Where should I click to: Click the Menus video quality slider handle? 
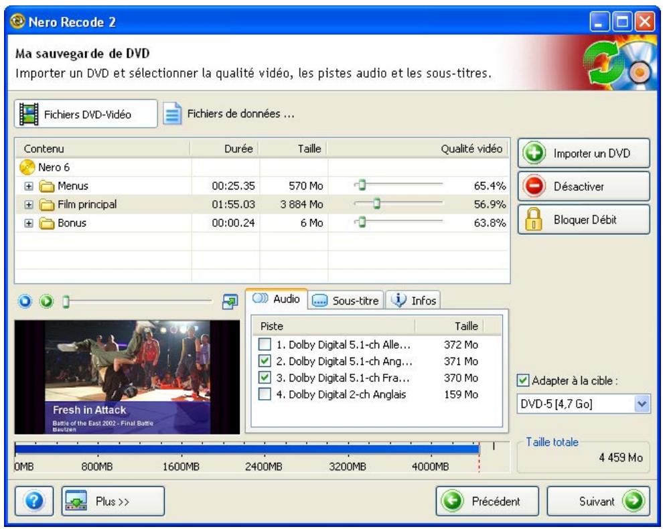362,185
